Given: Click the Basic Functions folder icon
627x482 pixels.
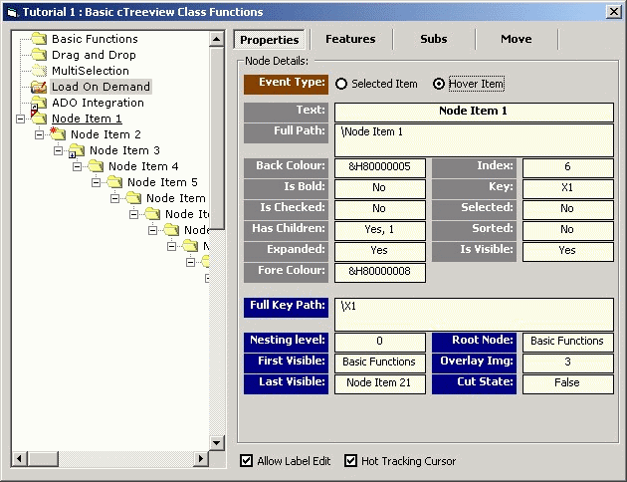Looking at the screenshot, I should [39, 39].
